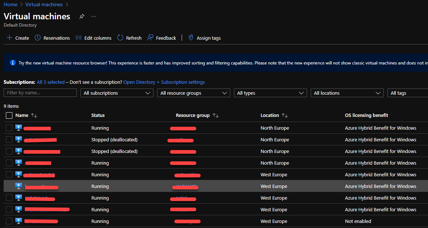The width and height of the screenshot is (428, 228).
Task: Check the first Running VM row checkbox
Action: (x=9, y=128)
